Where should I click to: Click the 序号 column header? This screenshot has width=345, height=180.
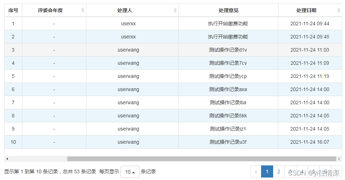[x=13, y=10]
